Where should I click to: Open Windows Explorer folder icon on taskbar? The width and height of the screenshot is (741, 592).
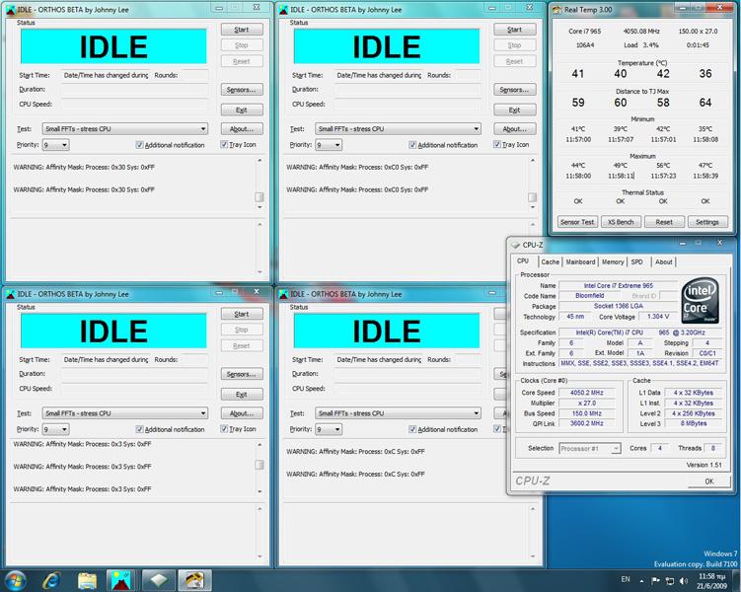(87, 581)
